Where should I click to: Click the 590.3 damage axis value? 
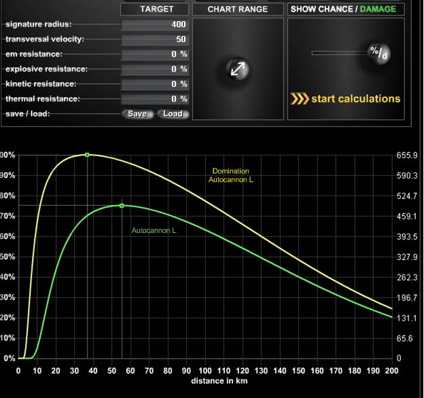407,176
